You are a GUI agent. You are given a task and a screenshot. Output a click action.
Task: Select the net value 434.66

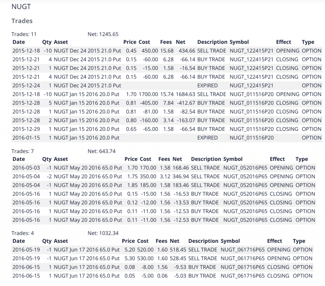tap(187, 51)
